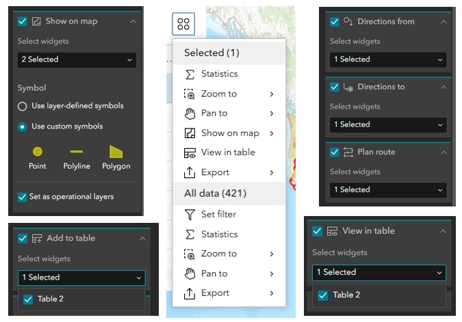
Task: Choose Set filter menu entry
Action: click(229, 215)
